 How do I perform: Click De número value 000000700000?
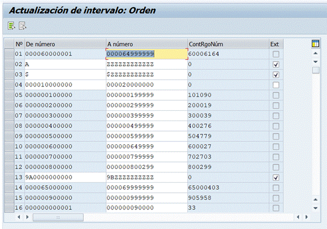(48, 157)
